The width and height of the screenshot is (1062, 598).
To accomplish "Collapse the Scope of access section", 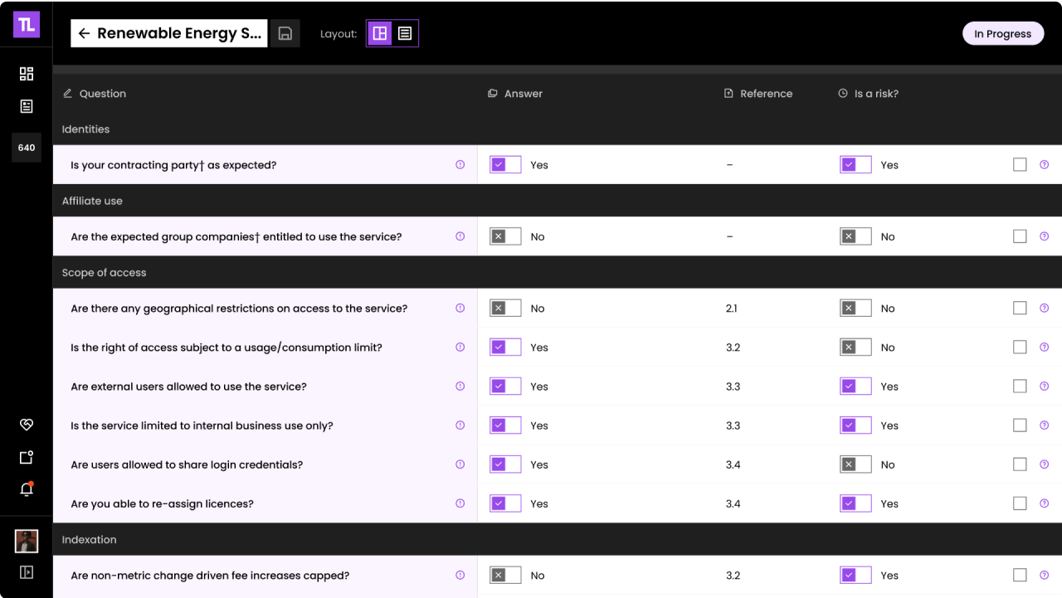I will pyautogui.click(x=104, y=273).
